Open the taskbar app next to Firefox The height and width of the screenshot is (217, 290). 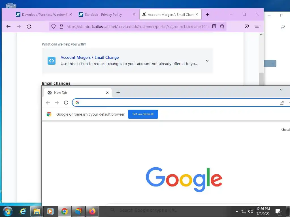coord(78,211)
